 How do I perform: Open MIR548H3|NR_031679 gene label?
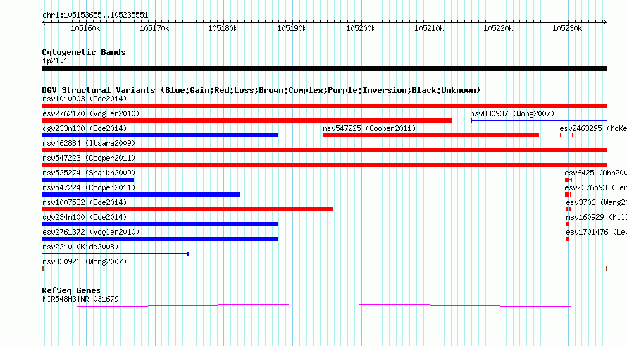pyautogui.click(x=80, y=299)
